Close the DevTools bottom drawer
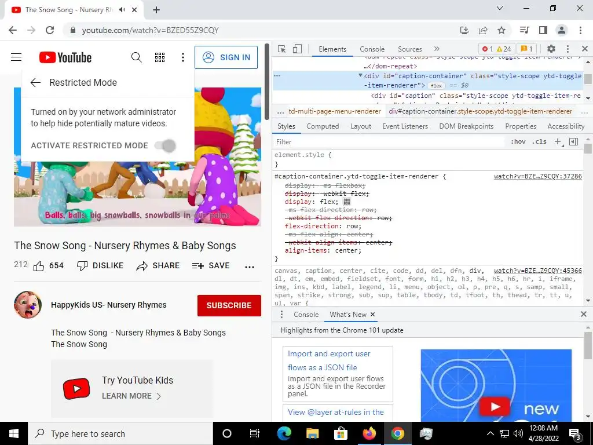Image resolution: width=593 pixels, height=445 pixels. click(584, 314)
